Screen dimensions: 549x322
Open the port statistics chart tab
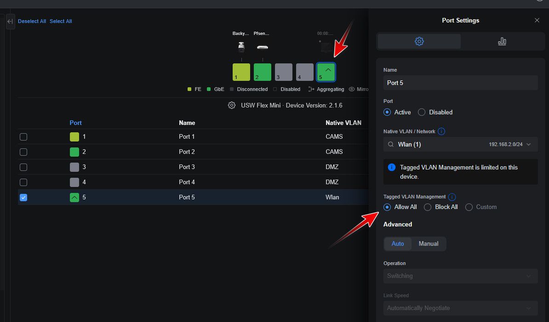(x=502, y=41)
